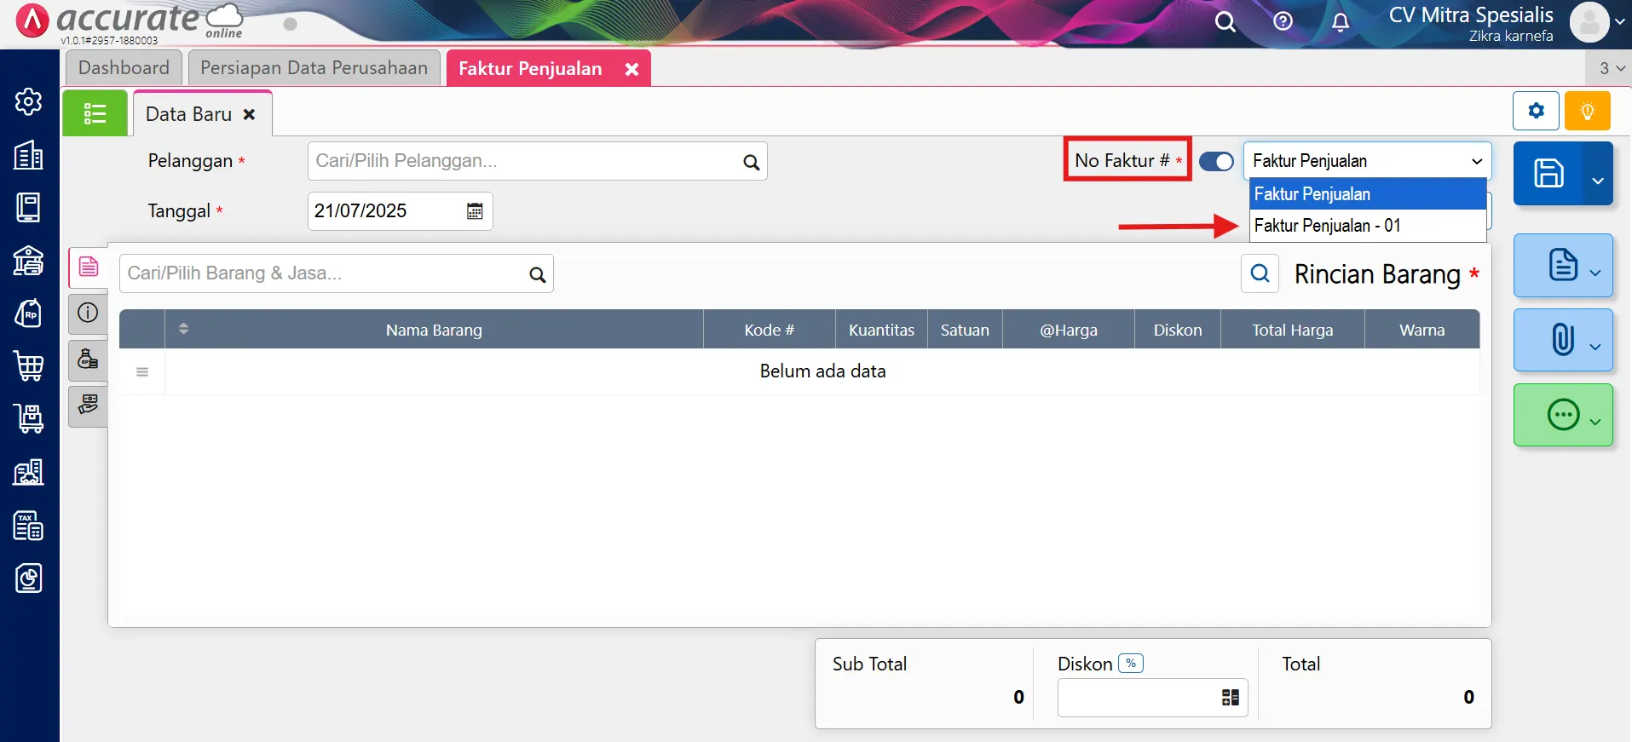The height and width of the screenshot is (742, 1632).
Task: Switch to the Dashboard tab
Action: pos(124,68)
